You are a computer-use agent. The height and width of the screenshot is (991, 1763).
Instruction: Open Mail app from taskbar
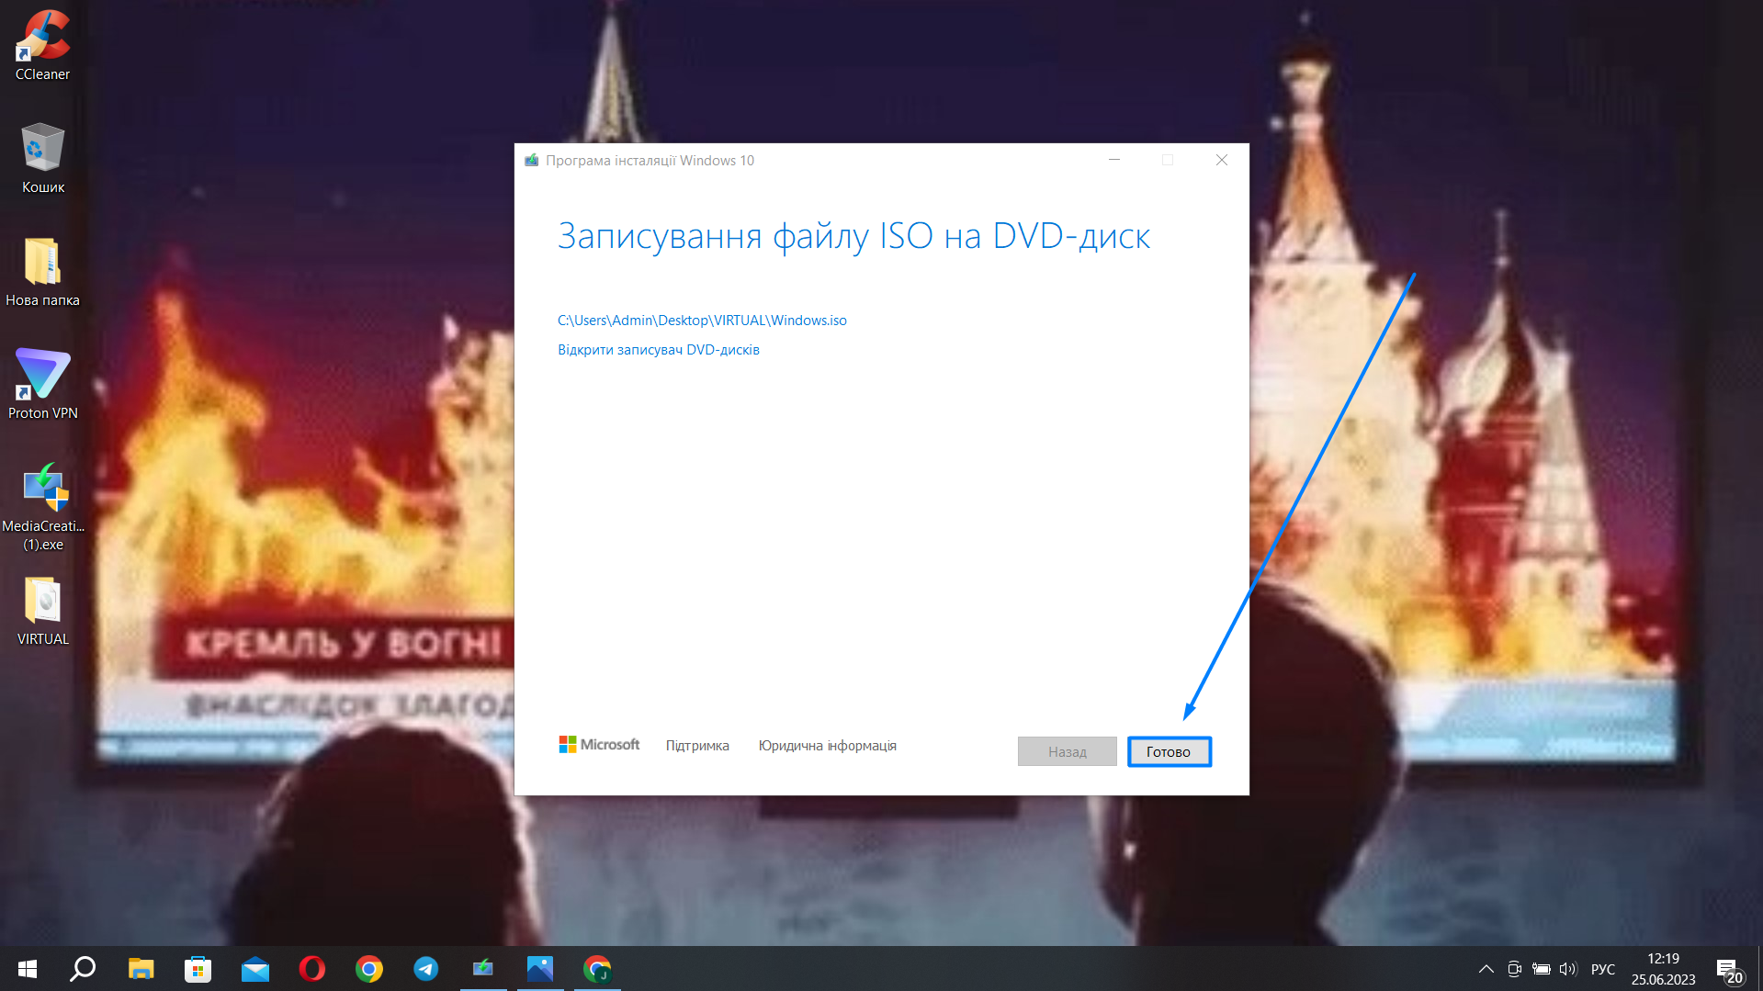254,968
